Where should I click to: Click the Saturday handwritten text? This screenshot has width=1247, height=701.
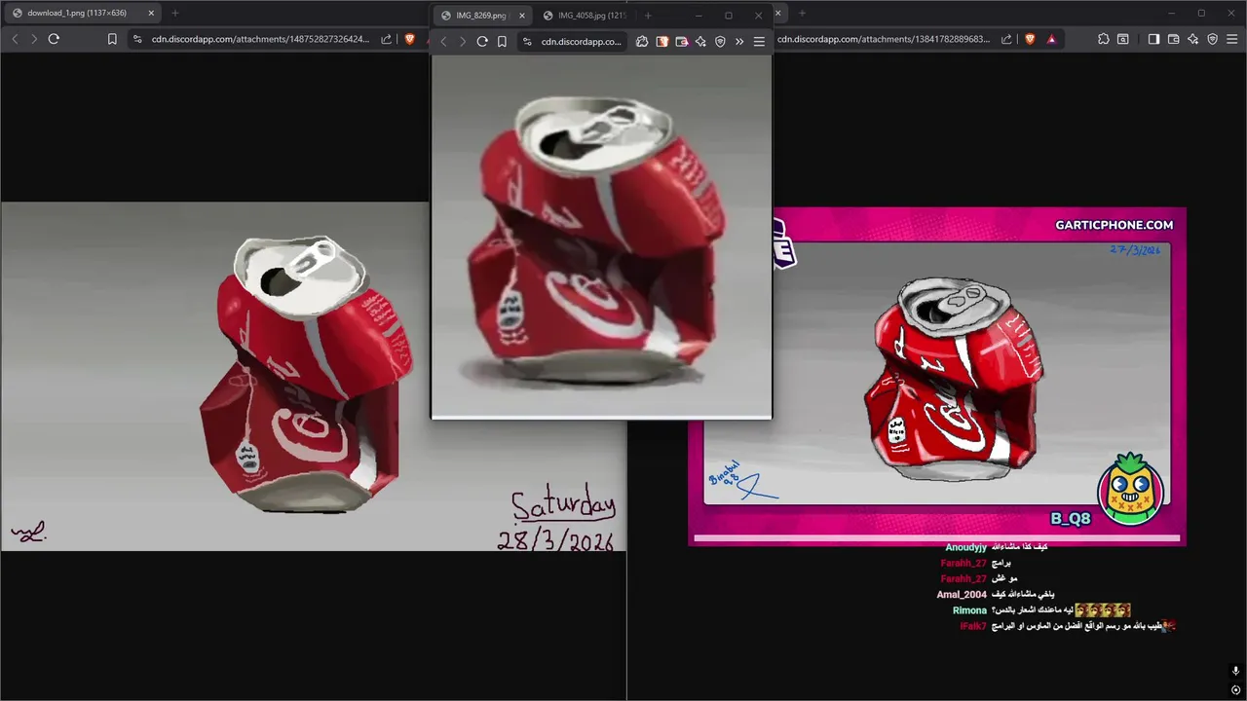(x=563, y=505)
